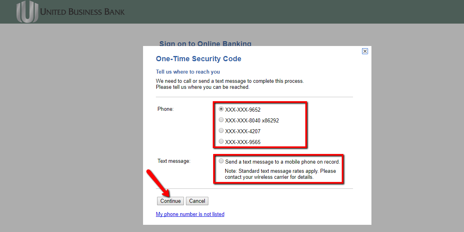Click the Cancel button
This screenshot has height=232, width=464.
[x=197, y=201]
